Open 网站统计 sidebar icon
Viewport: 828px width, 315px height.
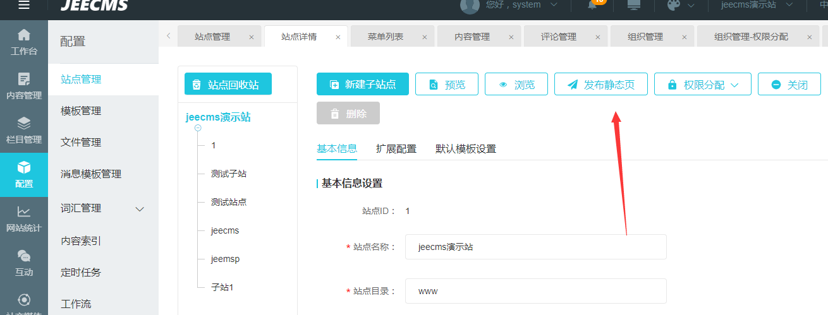point(23,218)
